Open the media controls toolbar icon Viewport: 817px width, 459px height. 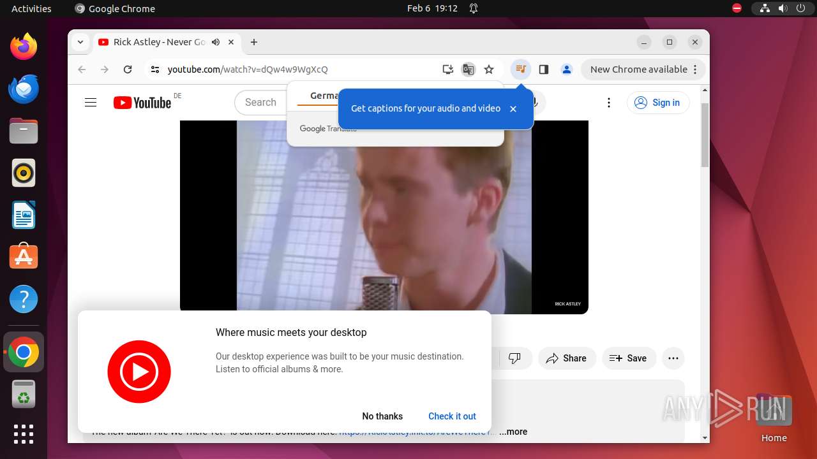tap(521, 69)
